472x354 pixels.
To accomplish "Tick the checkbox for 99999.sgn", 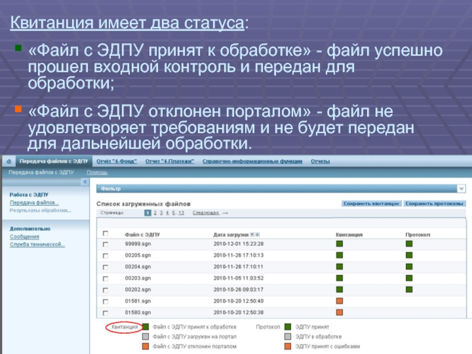I will (x=106, y=244).
